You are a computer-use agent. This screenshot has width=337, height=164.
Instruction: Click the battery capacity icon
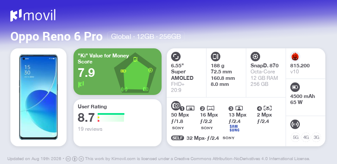(295, 87)
